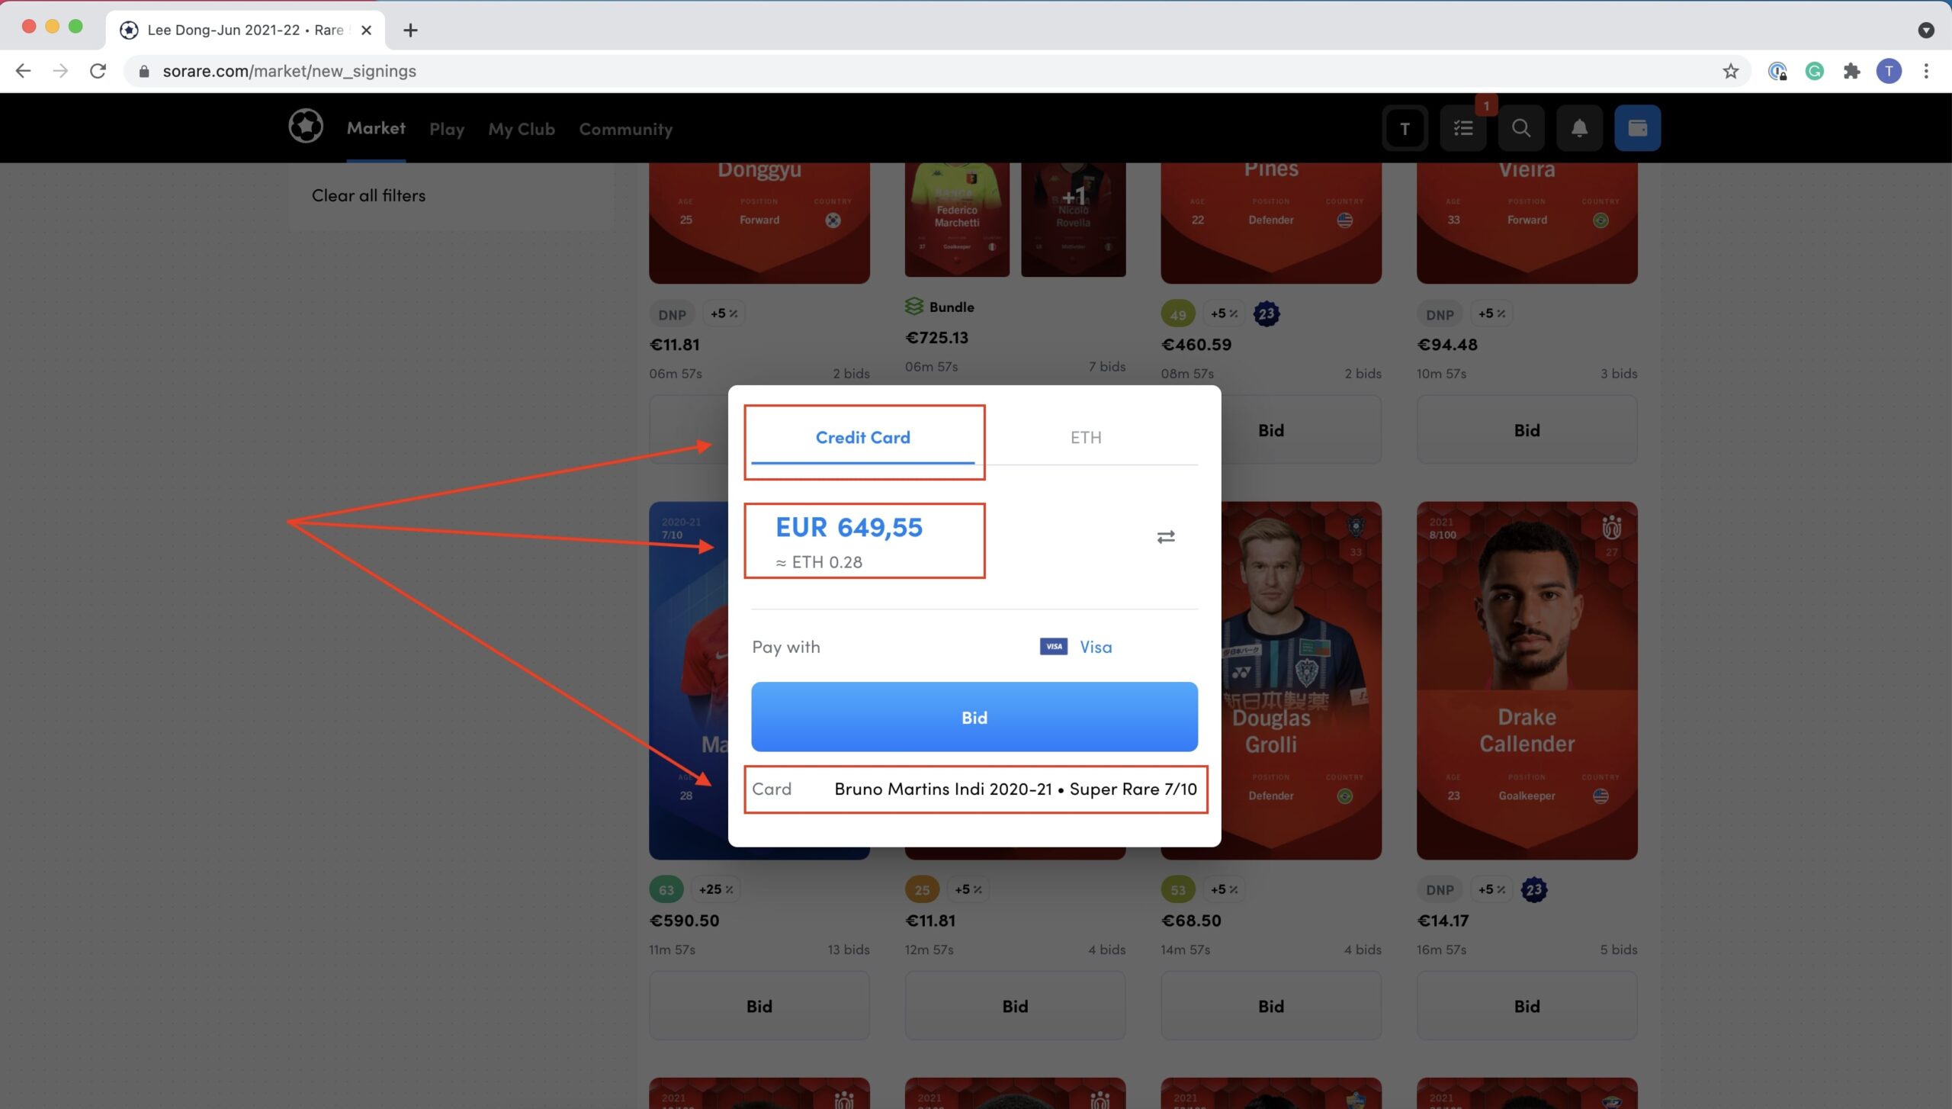This screenshot has width=1952, height=1109.
Task: Click the Visa payment method icon
Action: coord(1054,646)
